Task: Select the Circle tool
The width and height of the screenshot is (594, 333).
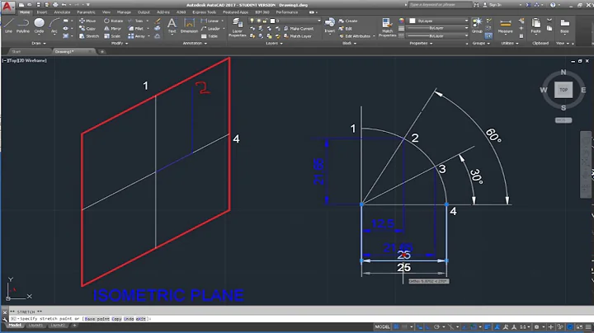Action: [x=39, y=26]
